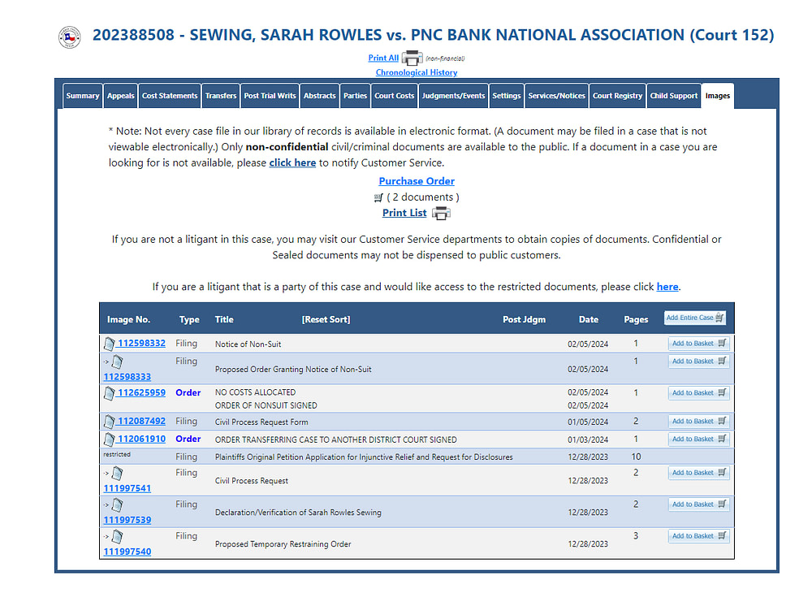
Task: Sort table by Image No. column
Action: (128, 319)
